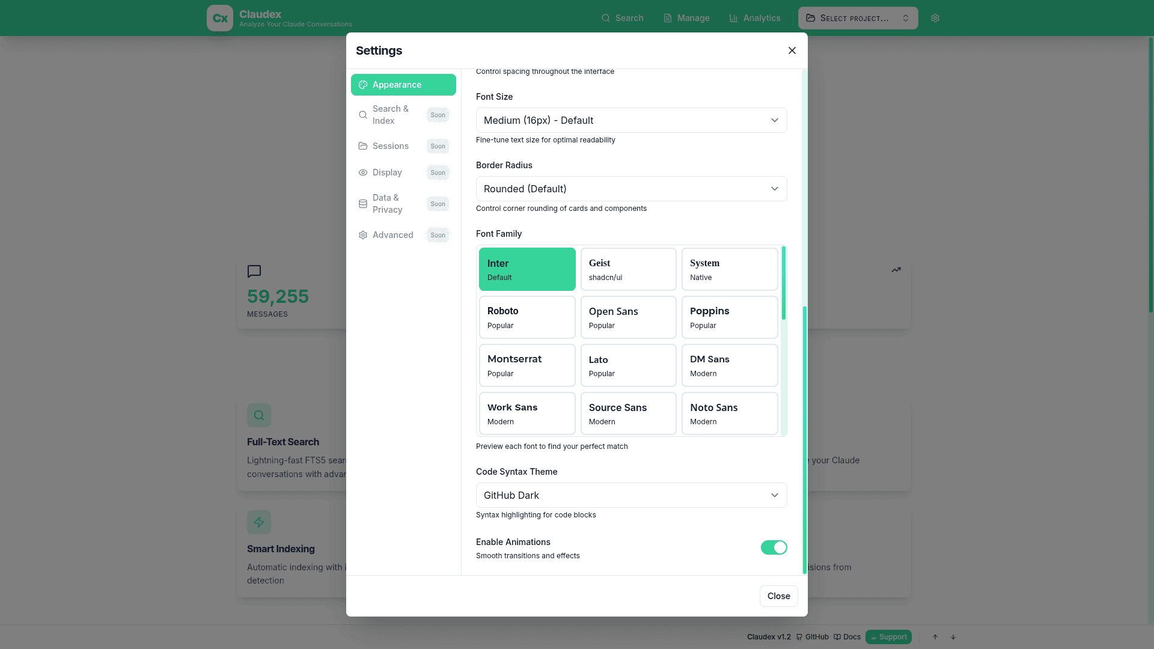Toggle the Enable Animations switch
1154x649 pixels.
(774, 547)
